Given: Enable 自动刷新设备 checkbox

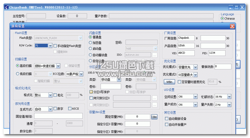Looking at the screenshot, I should [167, 118].
